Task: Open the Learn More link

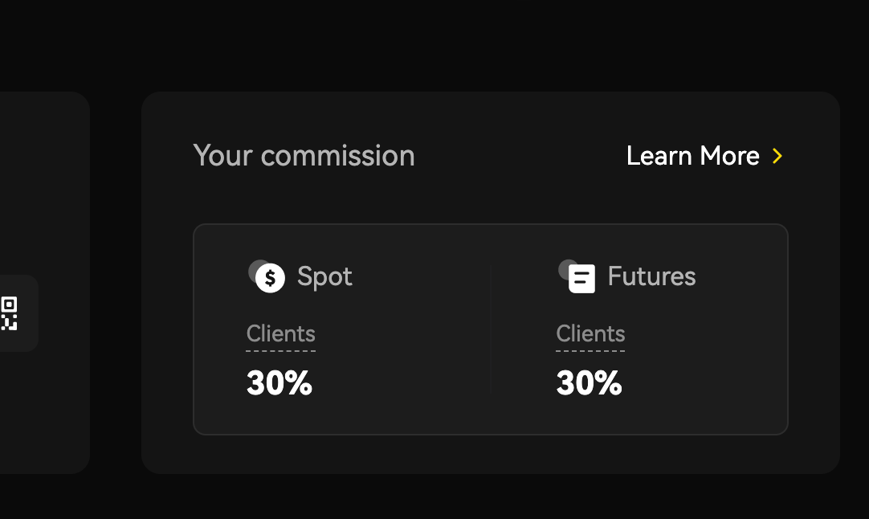Action: (692, 156)
